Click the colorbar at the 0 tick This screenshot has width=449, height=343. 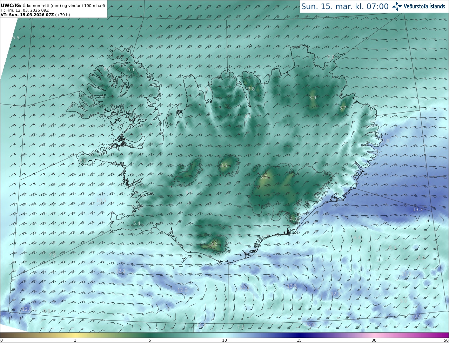[x=1, y=340]
